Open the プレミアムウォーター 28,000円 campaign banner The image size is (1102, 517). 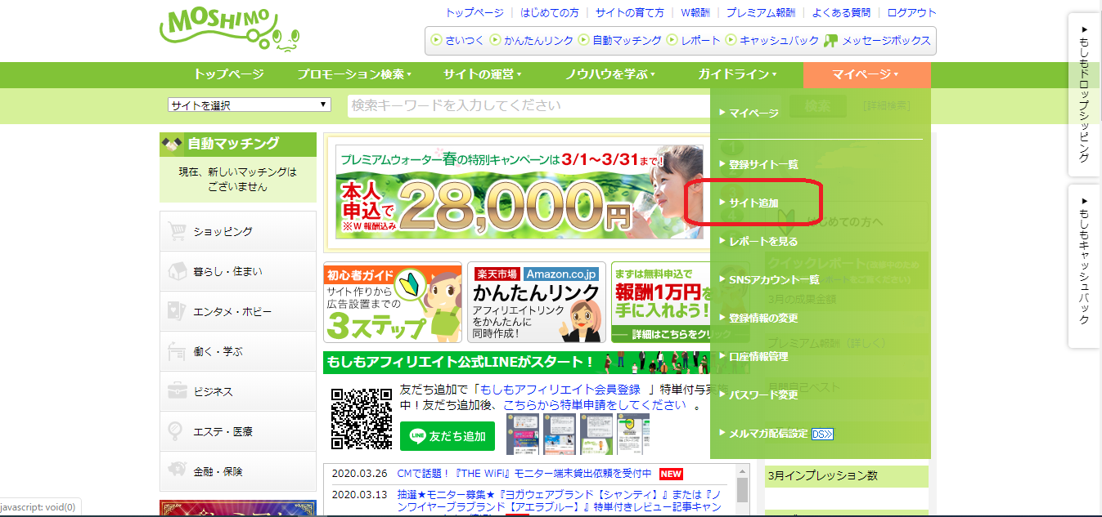pos(520,193)
